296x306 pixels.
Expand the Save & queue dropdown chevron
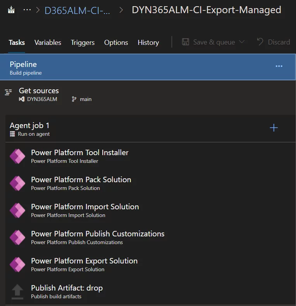[242, 42]
